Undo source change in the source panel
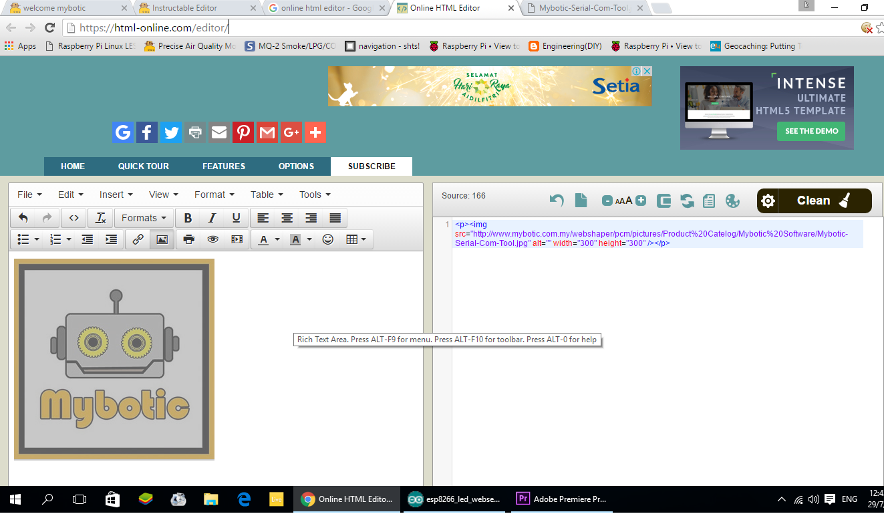884x514 pixels. (557, 200)
